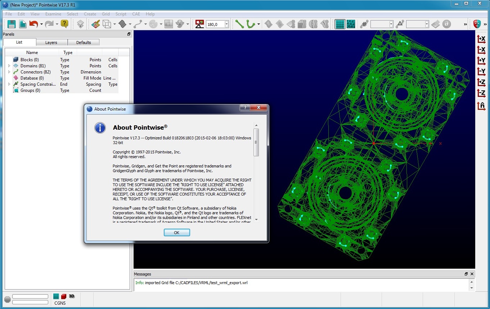Switch to the Defaults tab
490x309 pixels.
pyautogui.click(x=84, y=42)
